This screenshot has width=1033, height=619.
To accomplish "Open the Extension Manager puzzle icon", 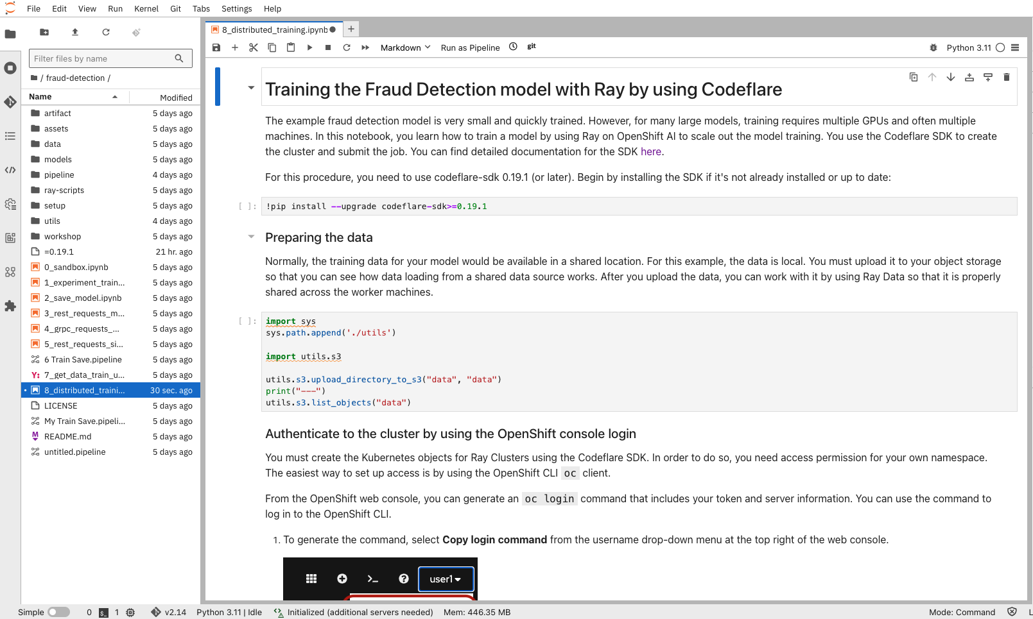I will tap(10, 306).
